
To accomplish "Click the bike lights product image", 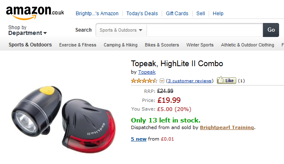I will coord(63,119).
